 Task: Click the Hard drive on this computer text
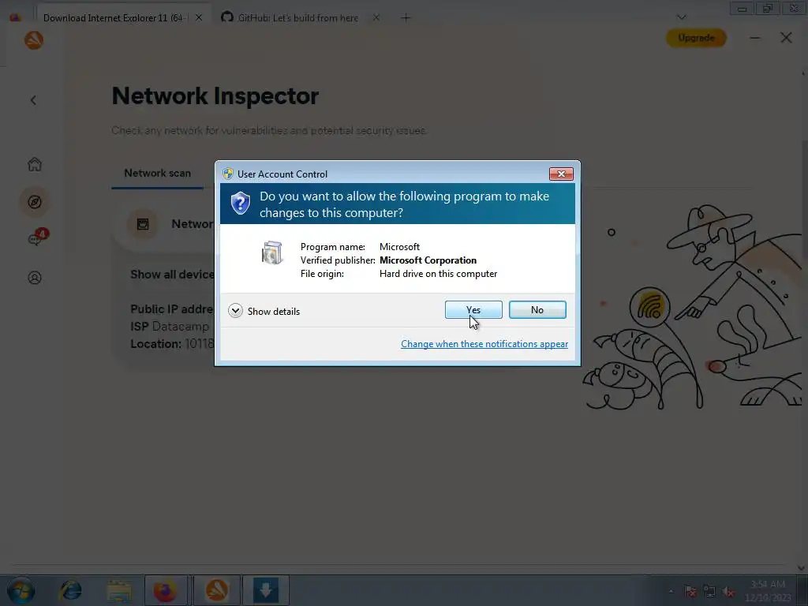(438, 274)
